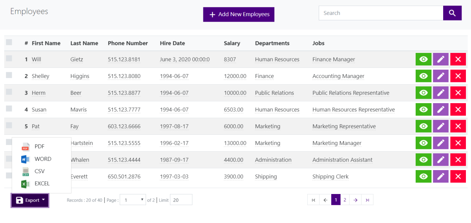Click into the Search text field
471x223 pixels.
[380, 13]
